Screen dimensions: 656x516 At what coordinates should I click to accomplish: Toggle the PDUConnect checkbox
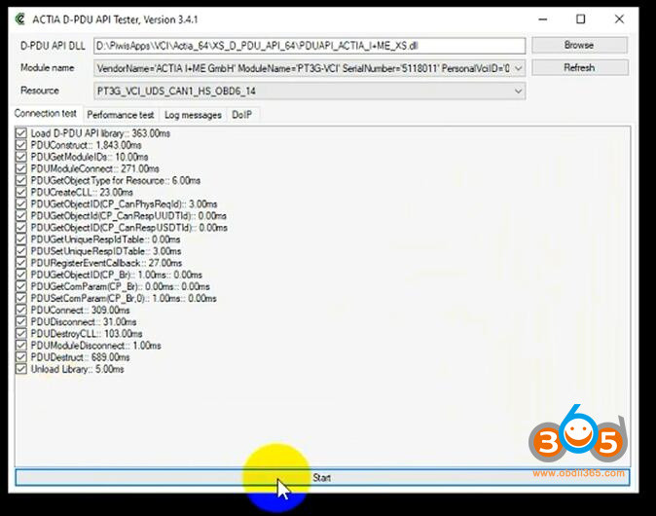click(22, 311)
